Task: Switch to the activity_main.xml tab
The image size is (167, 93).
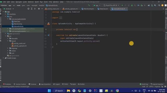Action: [53, 9]
